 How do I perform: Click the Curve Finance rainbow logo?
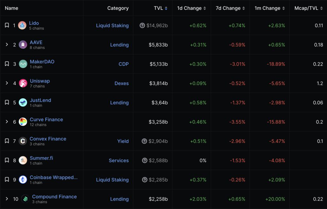(x=23, y=122)
